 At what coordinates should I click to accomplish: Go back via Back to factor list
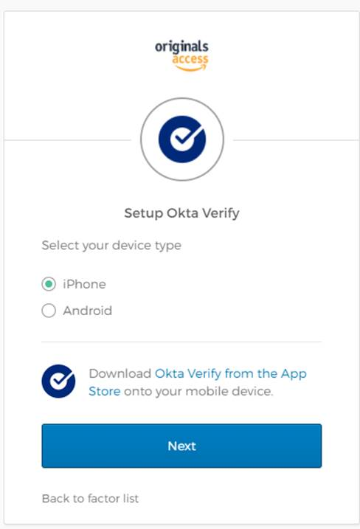coord(90,498)
